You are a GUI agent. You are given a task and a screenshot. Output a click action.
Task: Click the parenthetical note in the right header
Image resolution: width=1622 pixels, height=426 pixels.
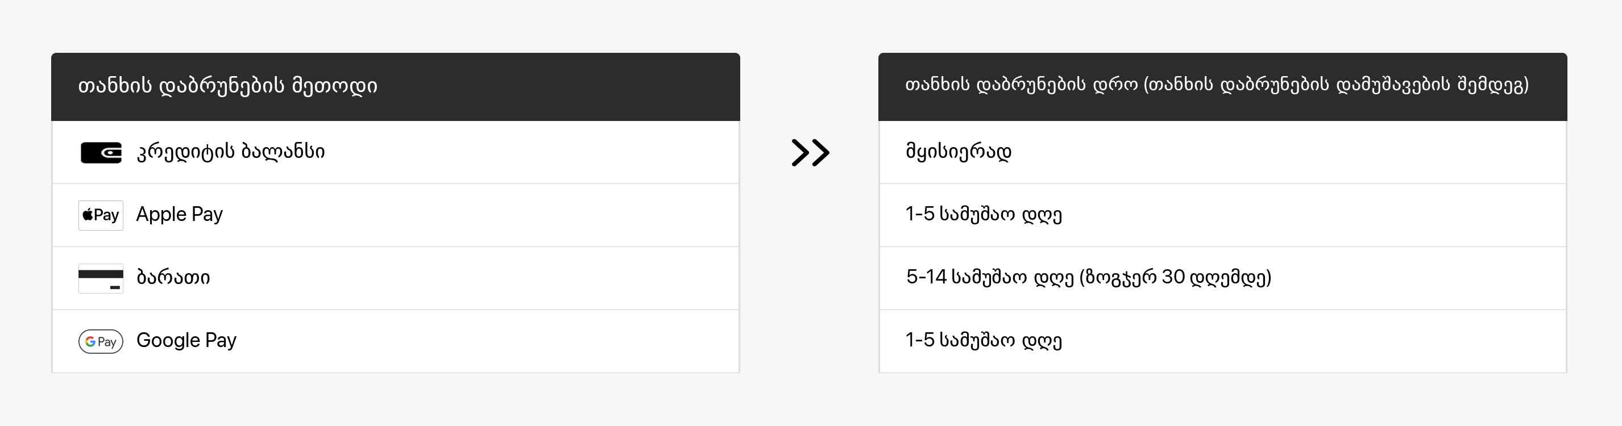(1335, 85)
